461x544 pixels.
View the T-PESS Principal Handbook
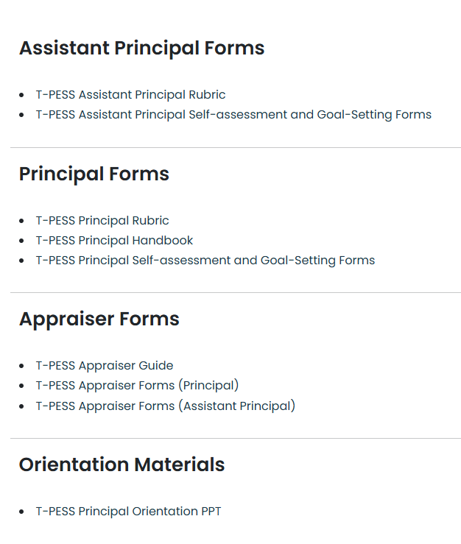click(114, 241)
